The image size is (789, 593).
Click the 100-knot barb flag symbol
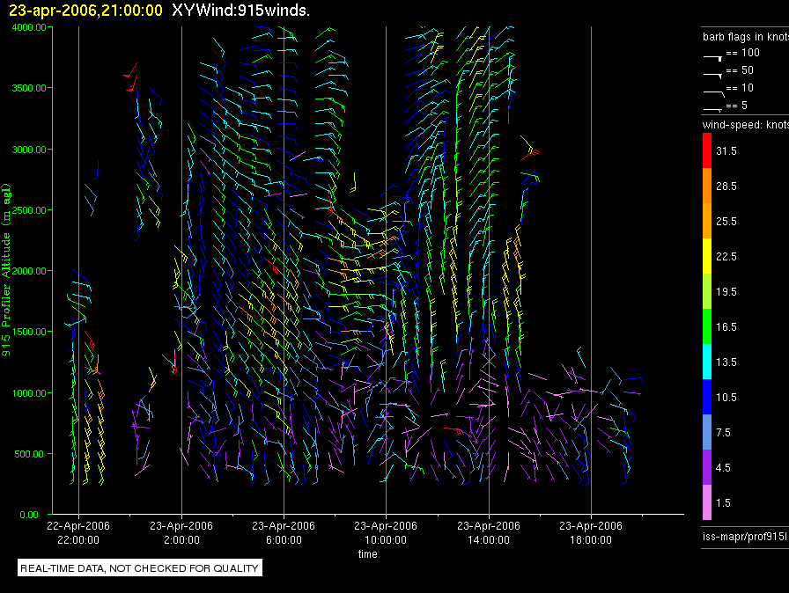[x=712, y=58]
